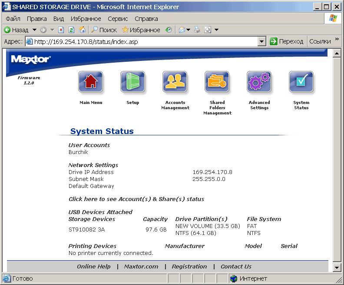Viewport: 344px width, 285px height.
Task: Click the Maxtor logo
Action: tap(30, 59)
